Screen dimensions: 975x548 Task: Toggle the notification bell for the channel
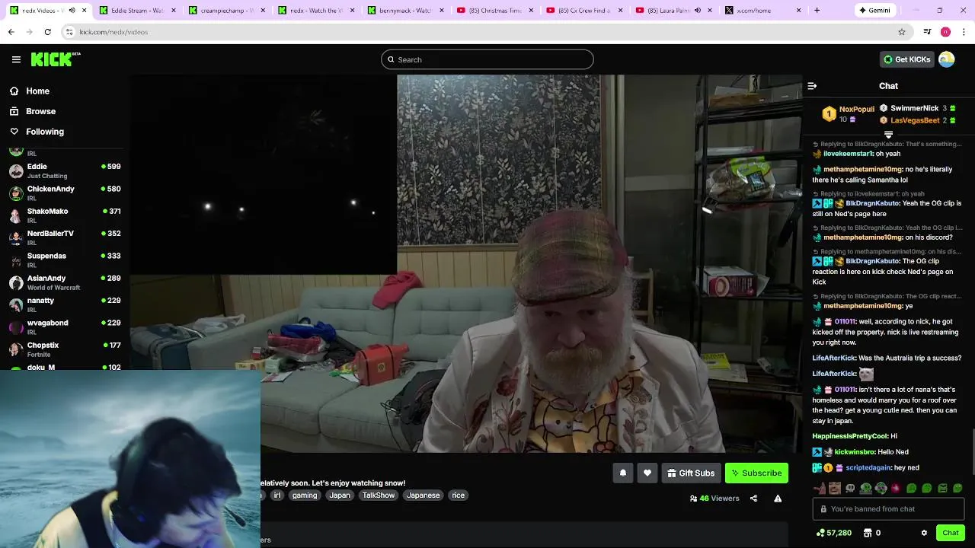(623, 473)
